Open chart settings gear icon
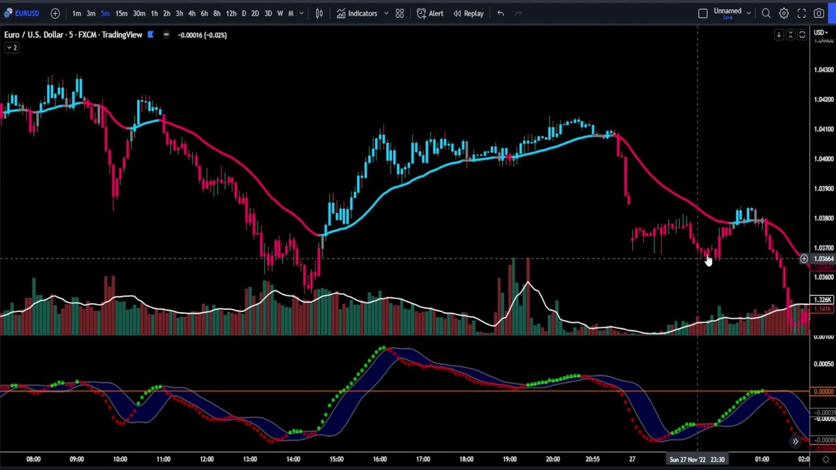Image resolution: width=836 pixels, height=470 pixels. tap(784, 13)
